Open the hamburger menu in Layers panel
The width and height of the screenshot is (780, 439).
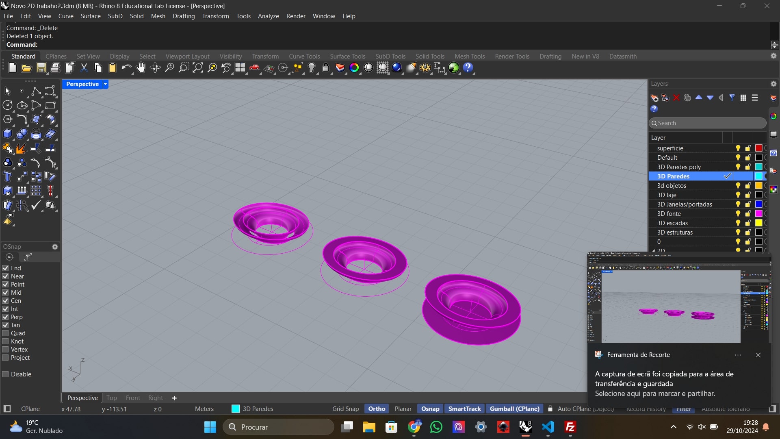pos(755,98)
